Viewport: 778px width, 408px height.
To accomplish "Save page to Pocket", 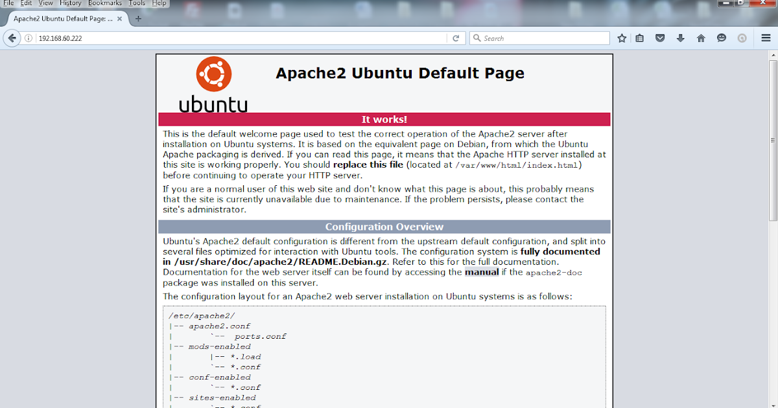I will coord(659,38).
